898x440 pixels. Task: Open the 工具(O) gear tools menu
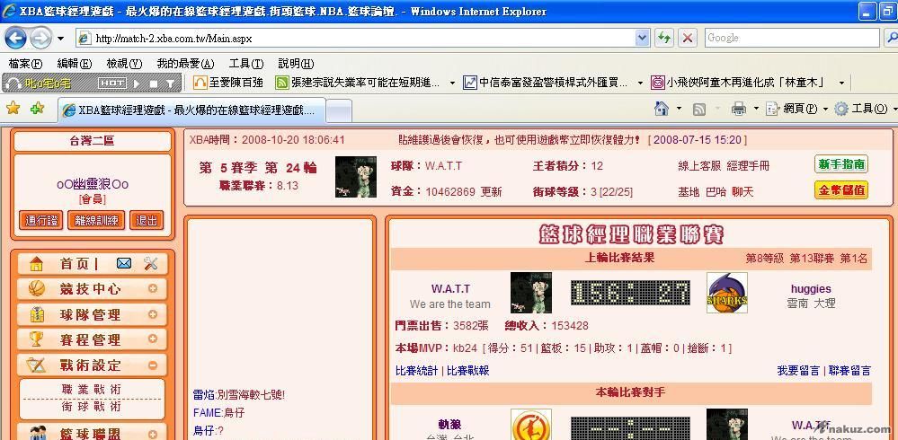click(865, 108)
